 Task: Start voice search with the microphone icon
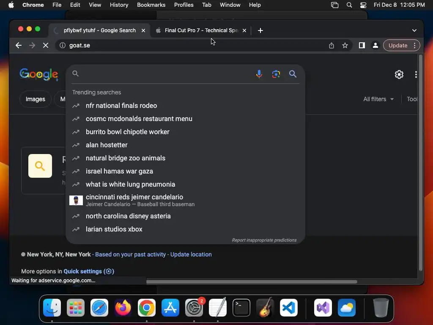(259, 74)
